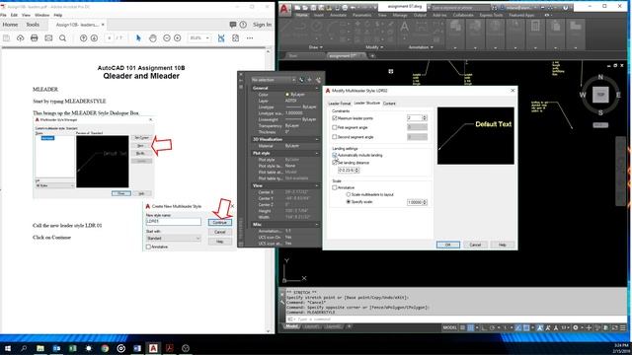Click the Acrobat upload to cloud icon
This screenshot has height=355, width=632.
(x=20, y=38)
